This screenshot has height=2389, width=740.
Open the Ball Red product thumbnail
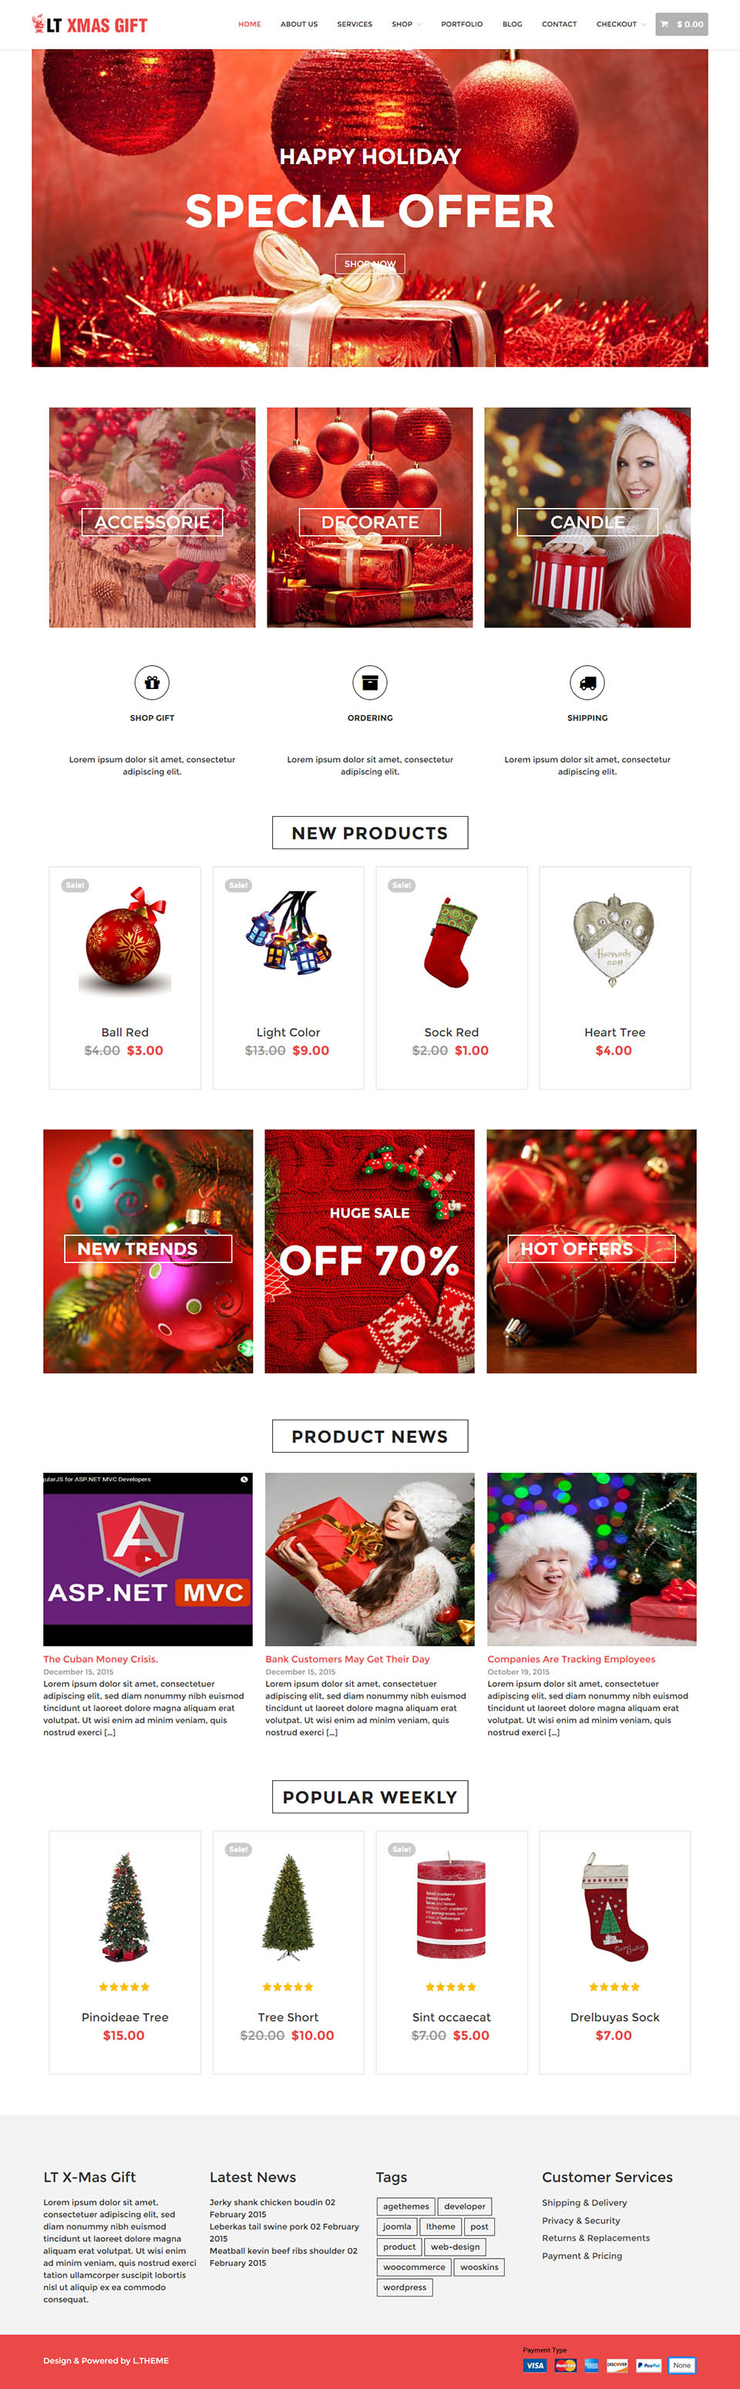point(125,941)
